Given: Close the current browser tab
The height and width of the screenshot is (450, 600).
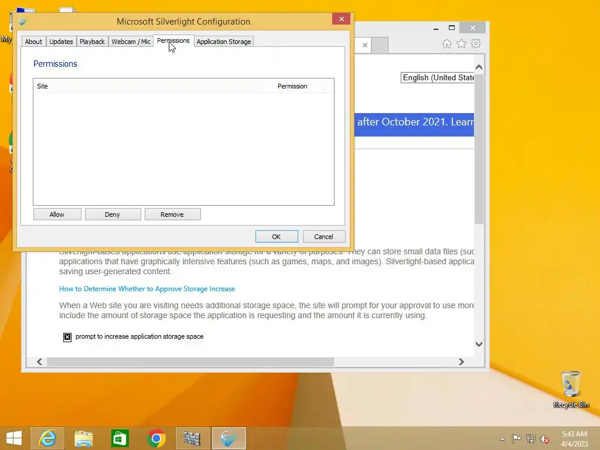Looking at the screenshot, I should tap(365, 45).
